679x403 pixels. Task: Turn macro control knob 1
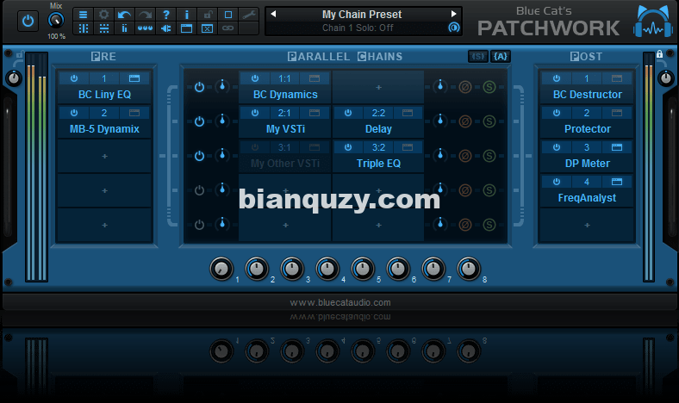click(x=221, y=269)
